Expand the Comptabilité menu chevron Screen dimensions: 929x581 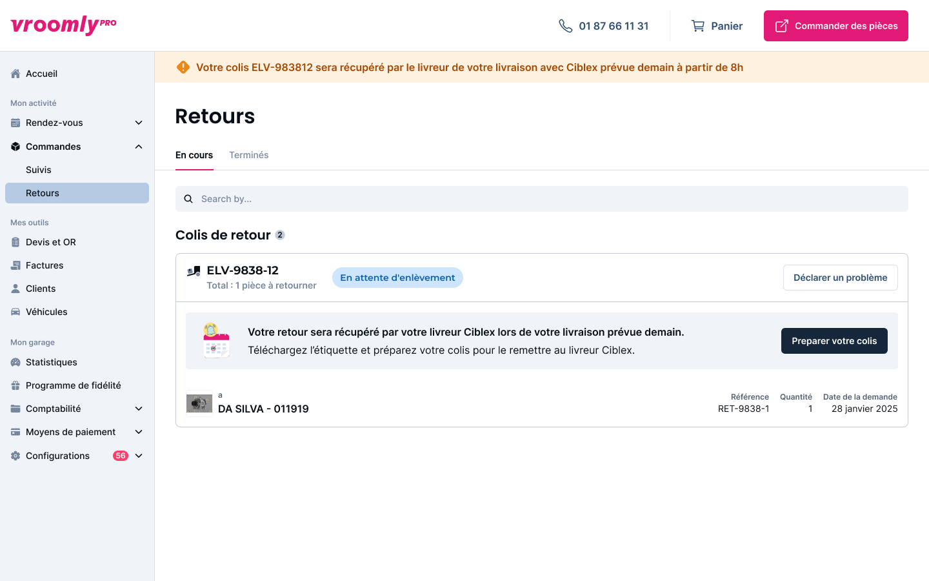[x=139, y=409]
